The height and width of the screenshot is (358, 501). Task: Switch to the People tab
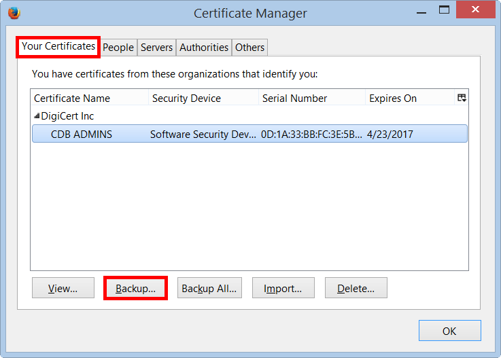pyautogui.click(x=118, y=48)
